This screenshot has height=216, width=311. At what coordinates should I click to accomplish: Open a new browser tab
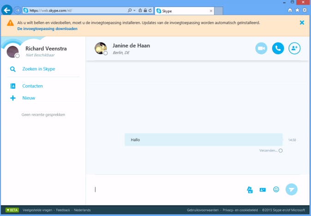pos(219,11)
